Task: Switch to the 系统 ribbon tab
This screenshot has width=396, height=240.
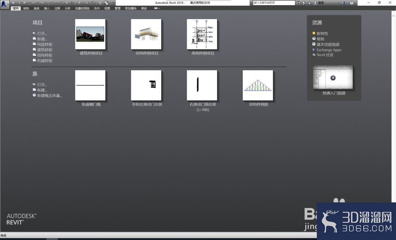Action: [x=36, y=8]
